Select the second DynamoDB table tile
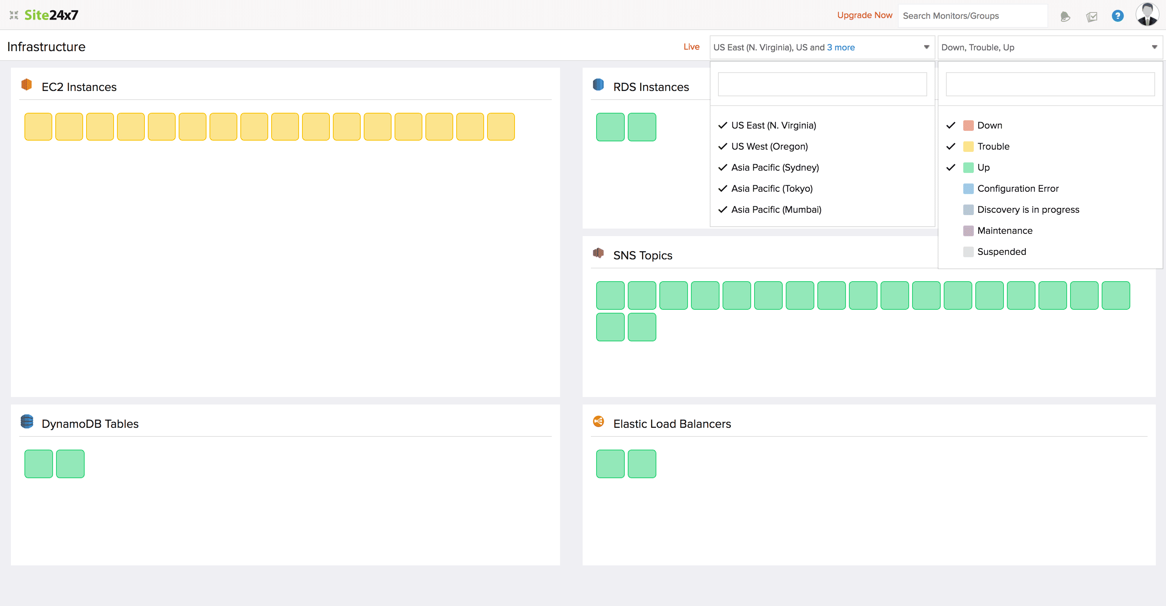 point(70,464)
